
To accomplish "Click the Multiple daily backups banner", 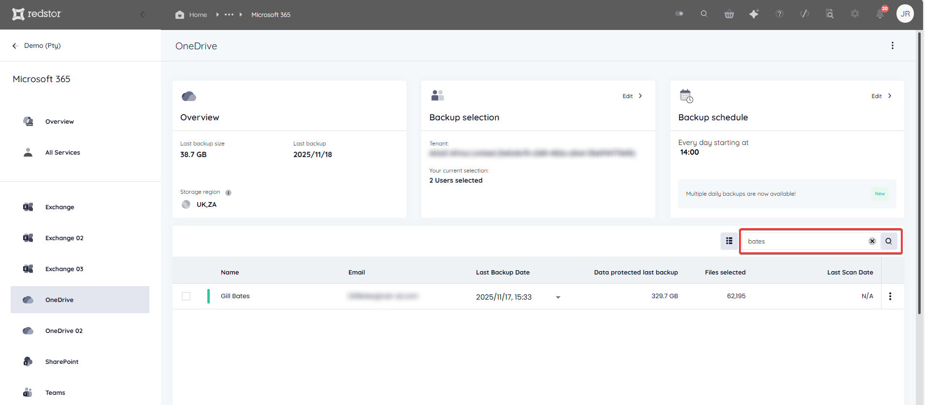I will tap(787, 194).
